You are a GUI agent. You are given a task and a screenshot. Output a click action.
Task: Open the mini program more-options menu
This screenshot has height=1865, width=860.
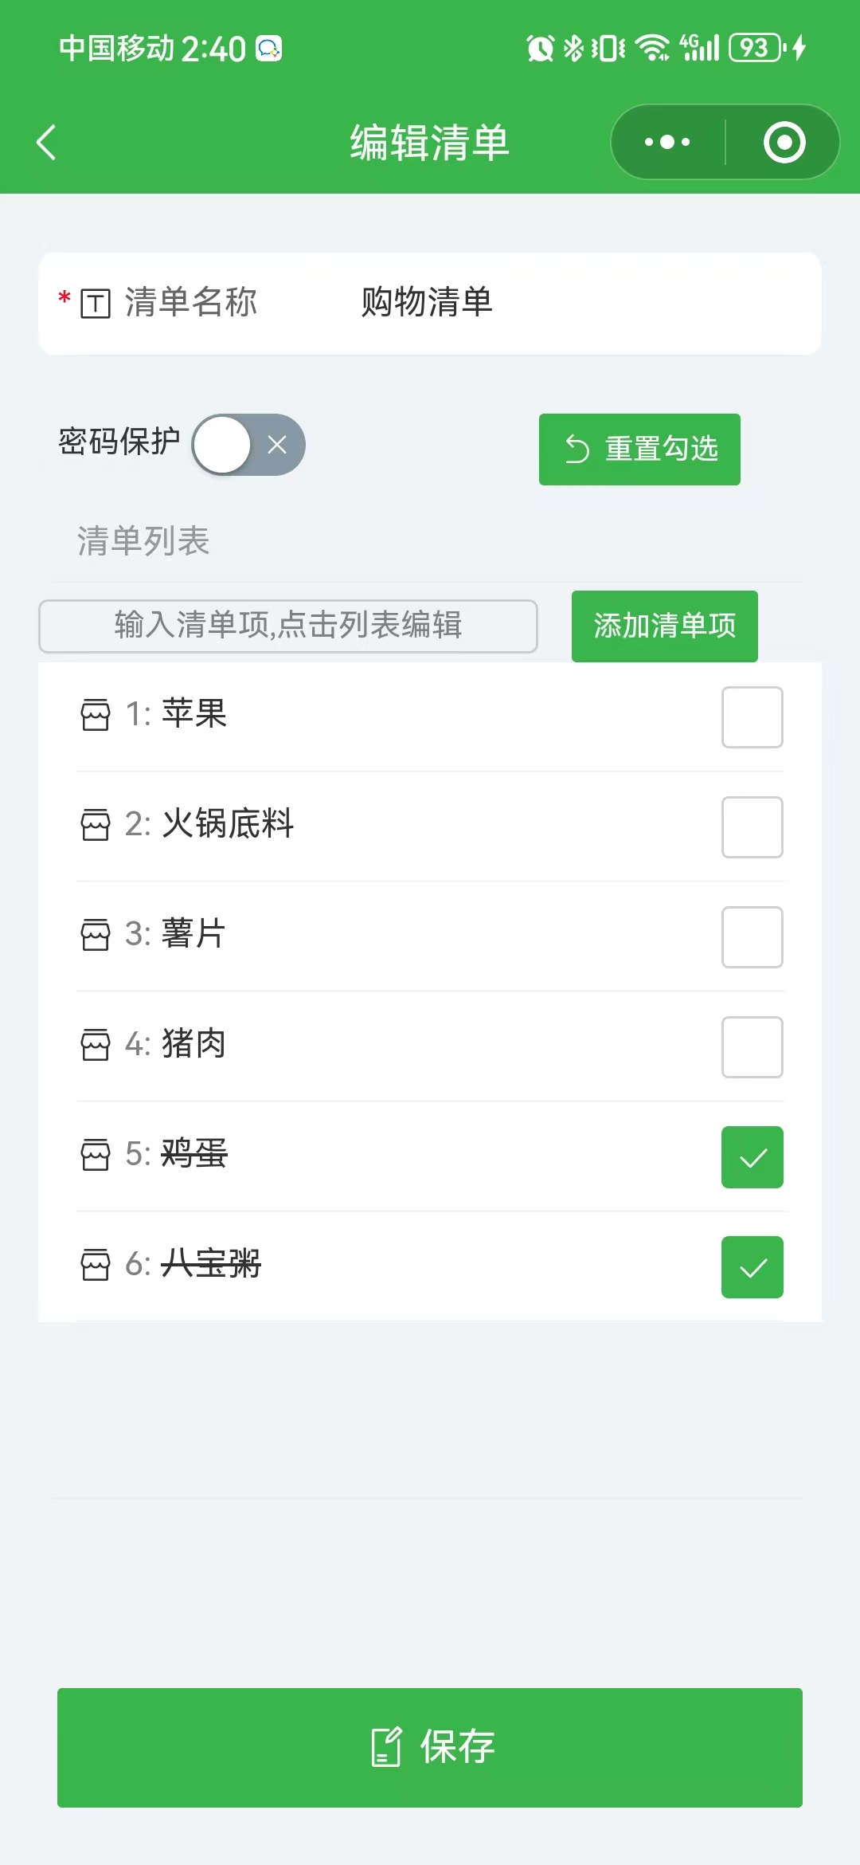pos(667,143)
